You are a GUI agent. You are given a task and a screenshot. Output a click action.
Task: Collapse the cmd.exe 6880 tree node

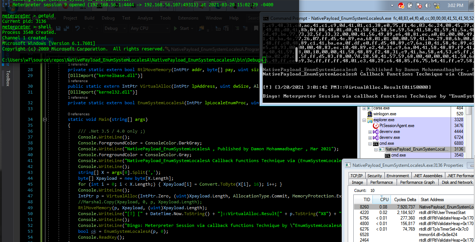(370, 144)
